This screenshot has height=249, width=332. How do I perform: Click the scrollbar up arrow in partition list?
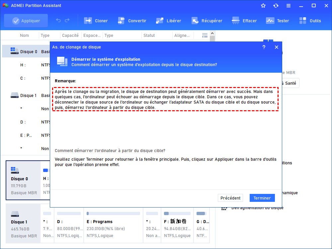click(x=212, y=34)
